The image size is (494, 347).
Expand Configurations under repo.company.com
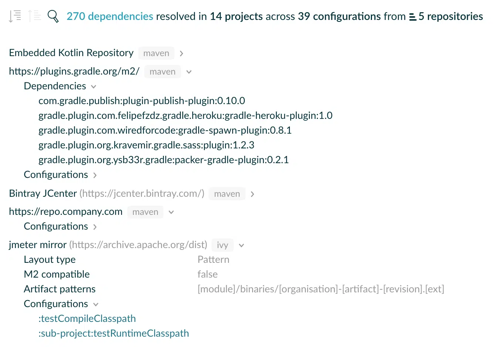95,227
